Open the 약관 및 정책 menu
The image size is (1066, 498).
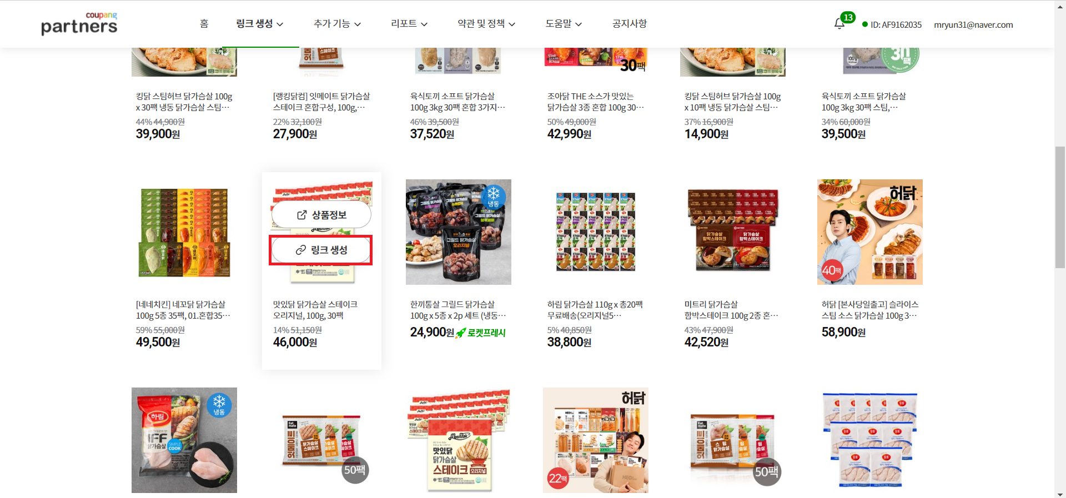coord(486,23)
